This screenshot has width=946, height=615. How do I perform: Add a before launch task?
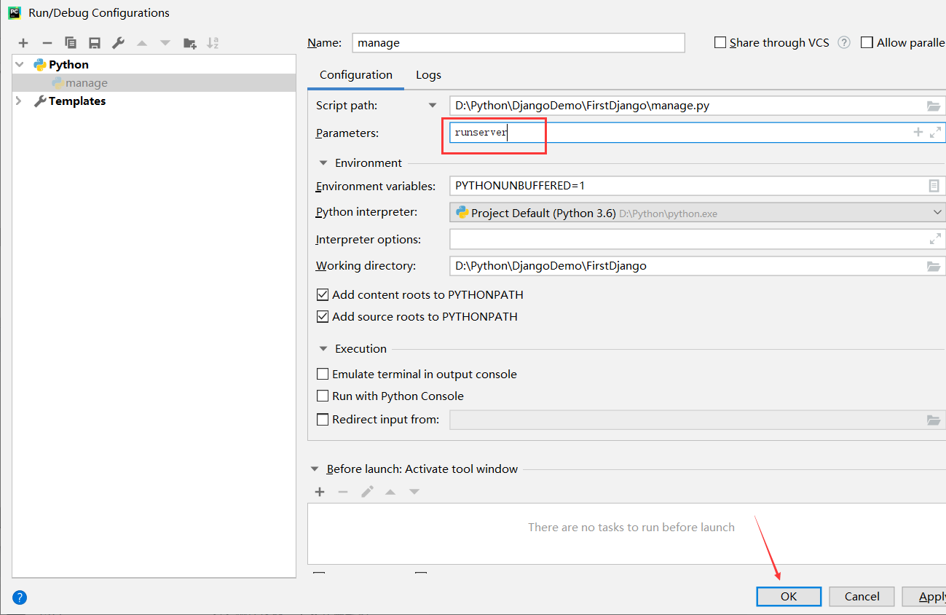click(320, 492)
